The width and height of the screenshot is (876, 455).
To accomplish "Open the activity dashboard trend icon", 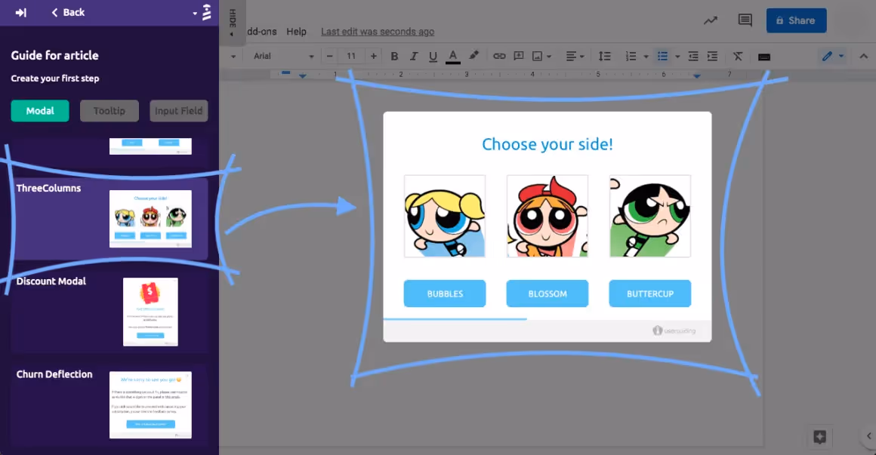I will pyautogui.click(x=710, y=20).
